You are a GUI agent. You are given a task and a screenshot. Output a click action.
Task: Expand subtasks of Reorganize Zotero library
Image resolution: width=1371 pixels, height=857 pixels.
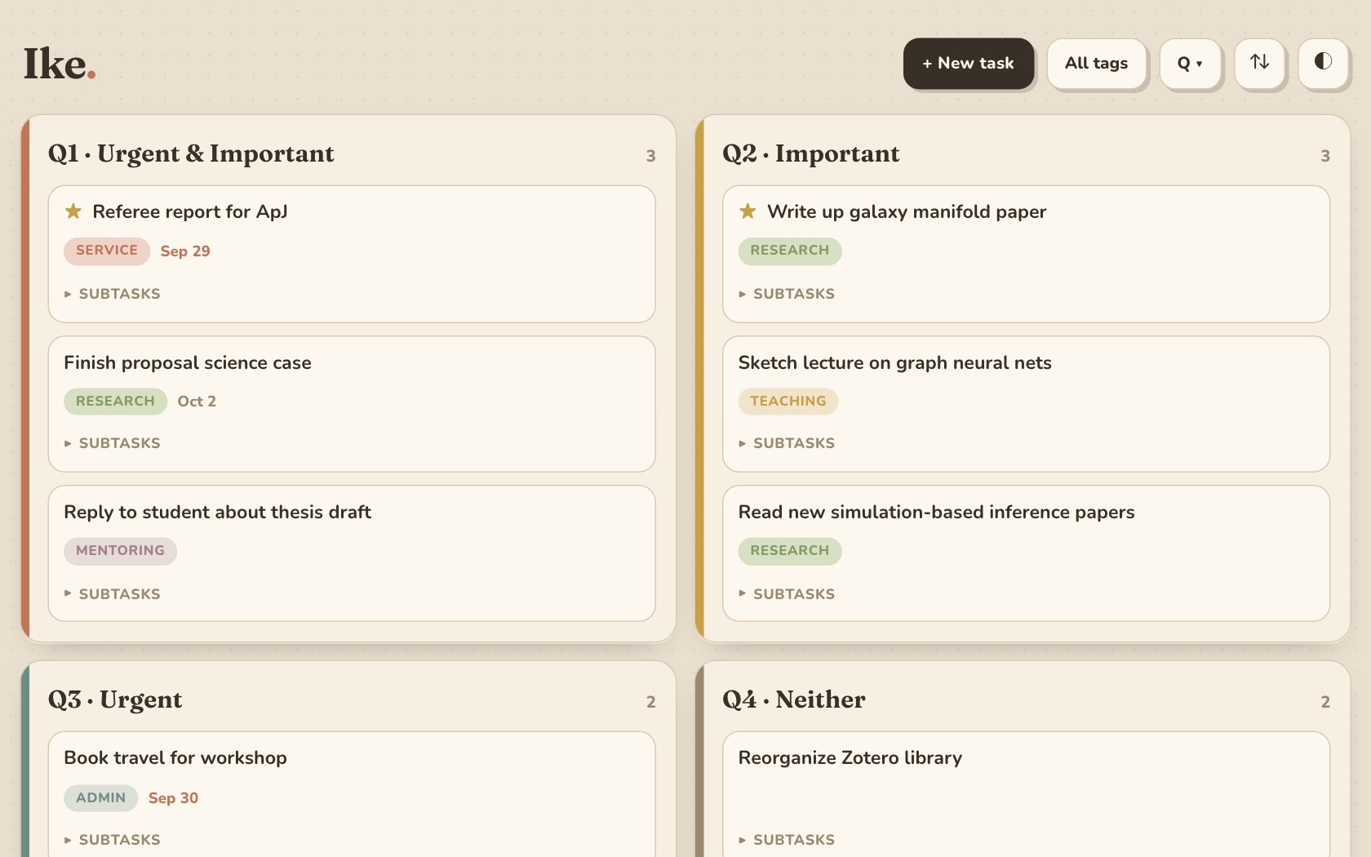tap(787, 840)
